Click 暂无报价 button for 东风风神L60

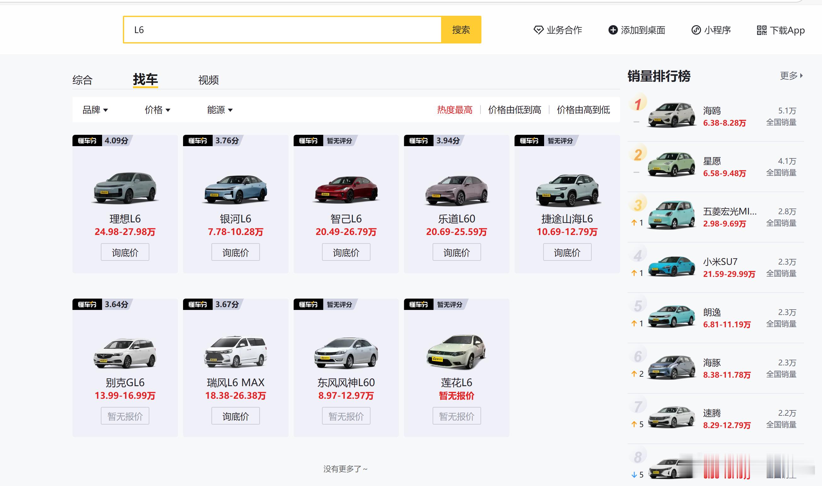(x=346, y=416)
